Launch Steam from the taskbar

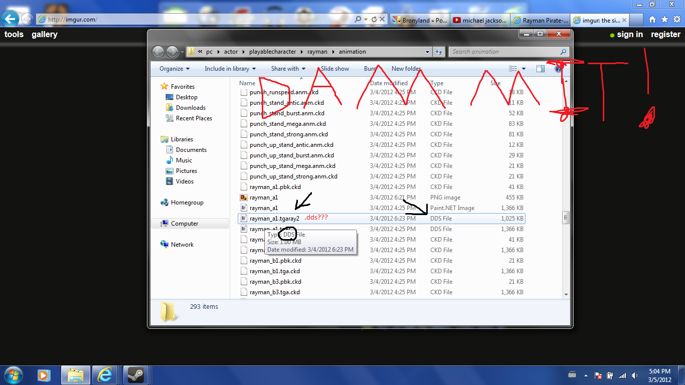pos(135,374)
